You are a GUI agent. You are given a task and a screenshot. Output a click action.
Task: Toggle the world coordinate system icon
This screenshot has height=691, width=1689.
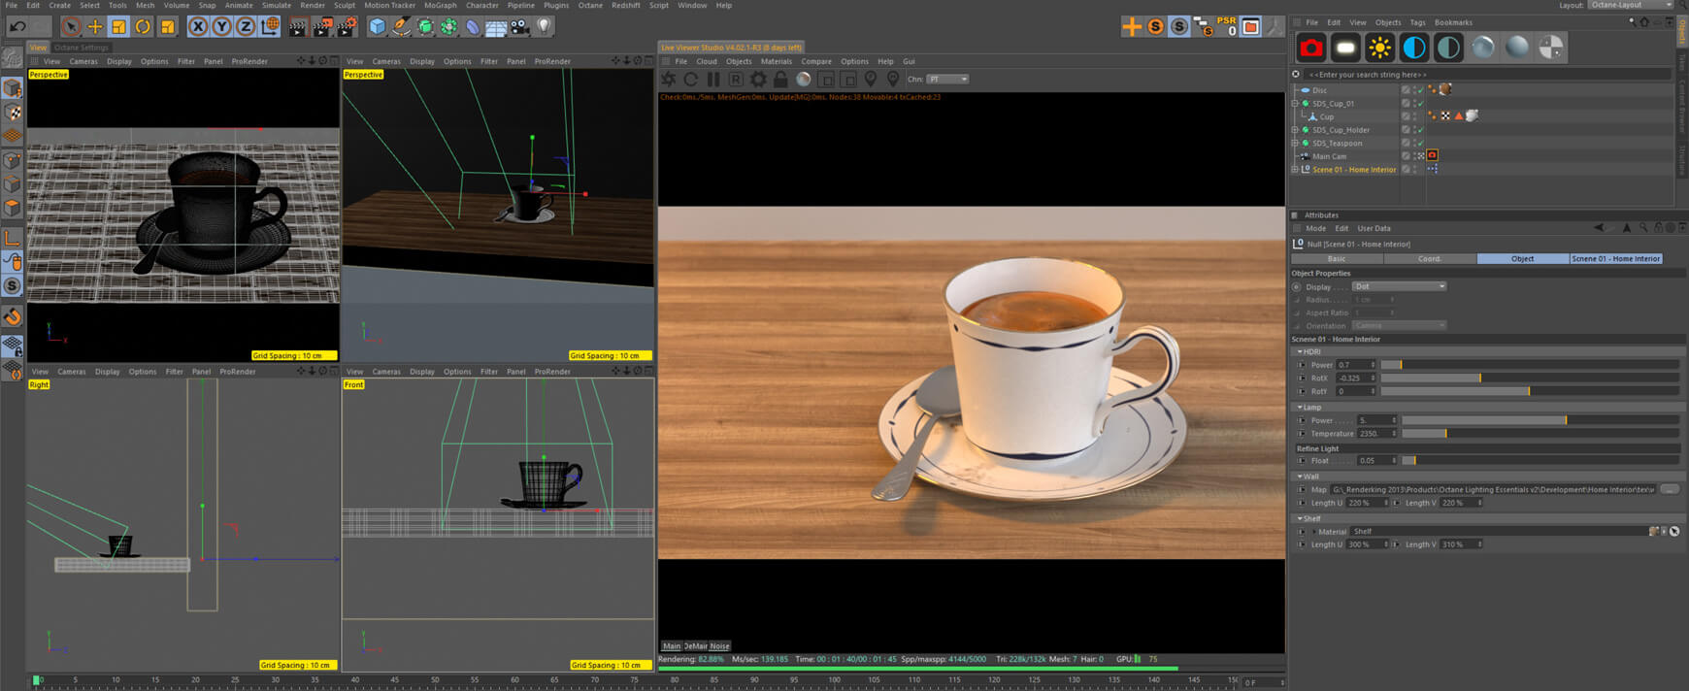pos(270,27)
